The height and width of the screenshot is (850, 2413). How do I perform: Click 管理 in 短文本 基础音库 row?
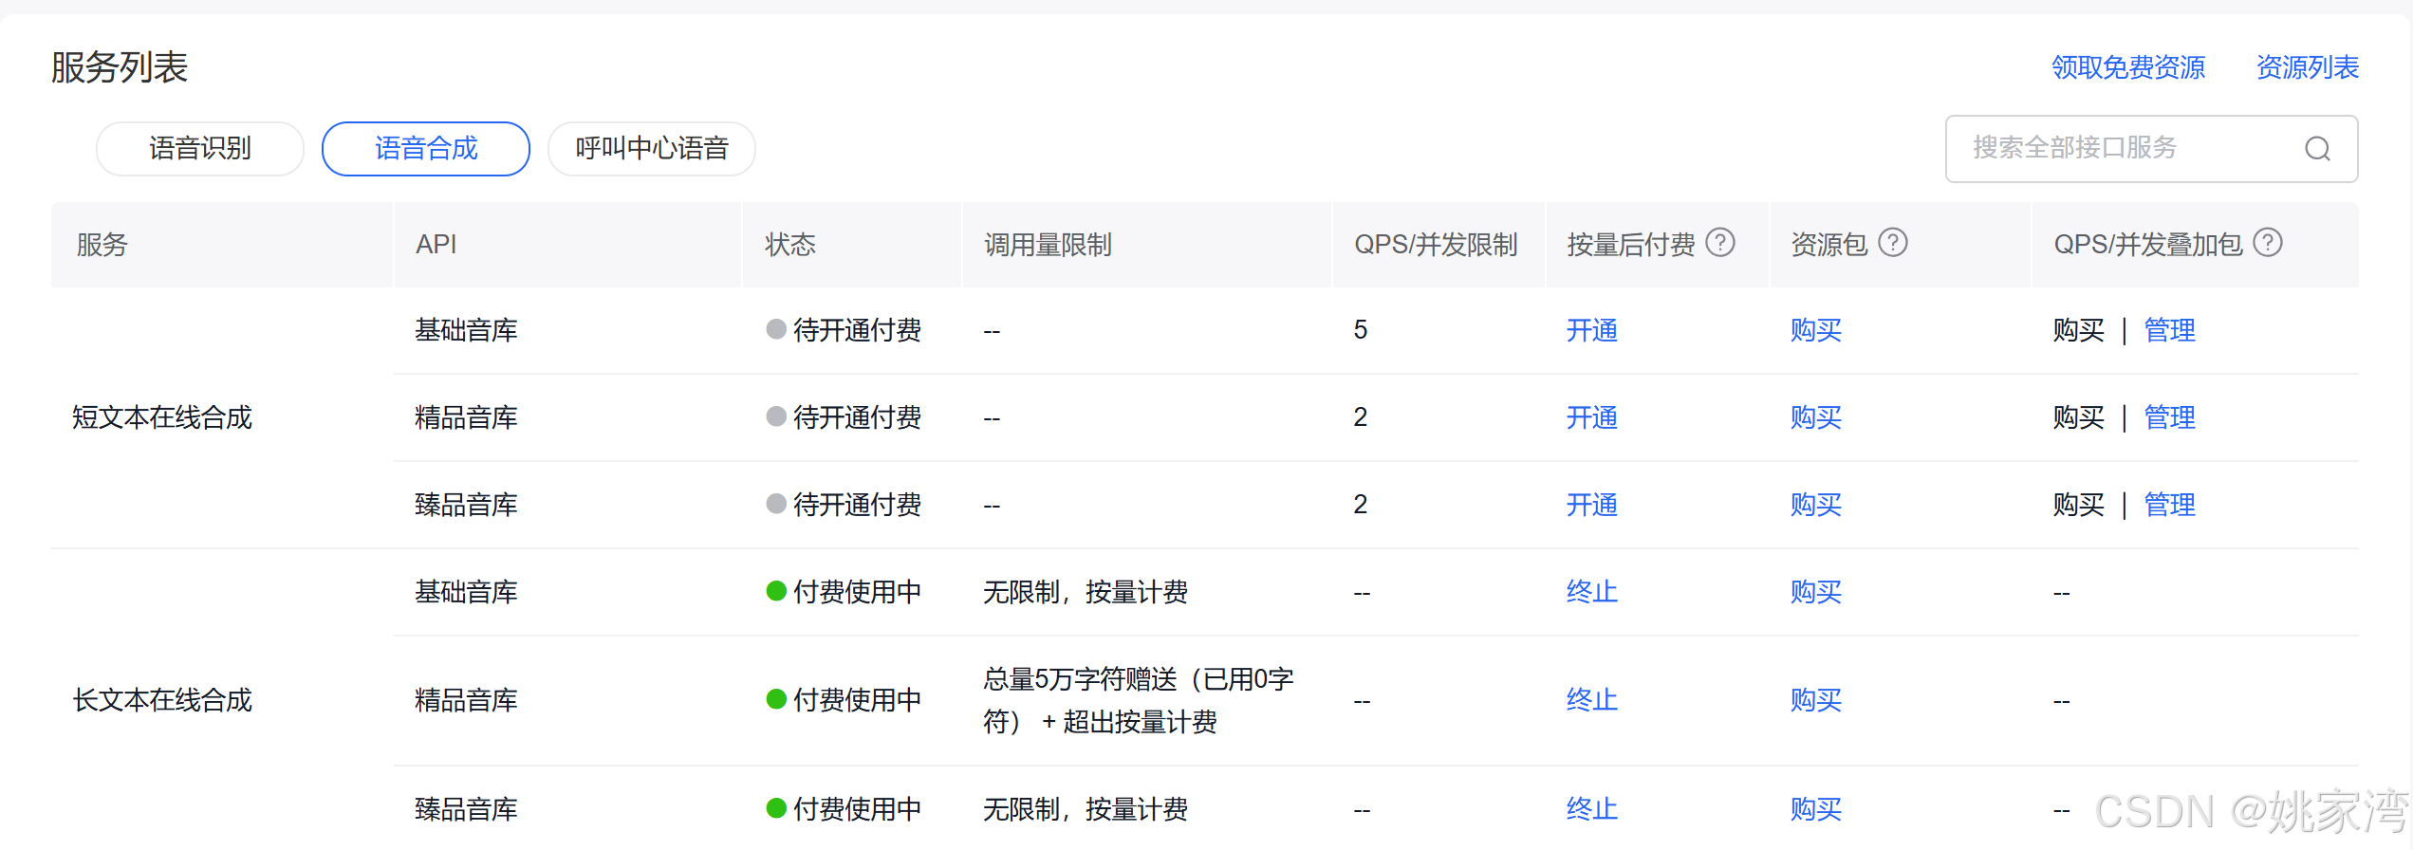[2169, 330]
